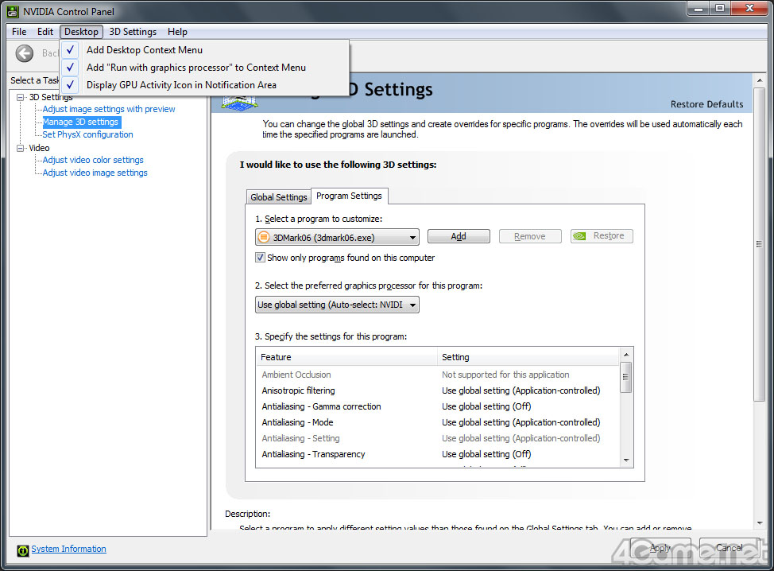The image size is (774, 571).
Task: Select the Ambient Occlusion feature row
Action: coord(439,375)
